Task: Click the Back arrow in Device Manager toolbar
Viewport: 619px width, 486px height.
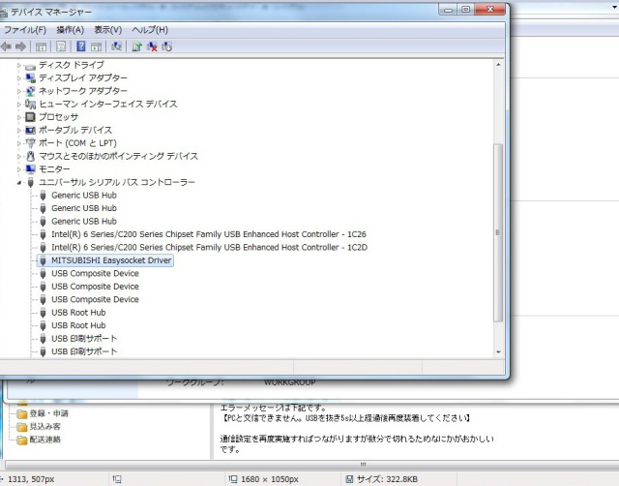Action: pyautogui.click(x=6, y=46)
